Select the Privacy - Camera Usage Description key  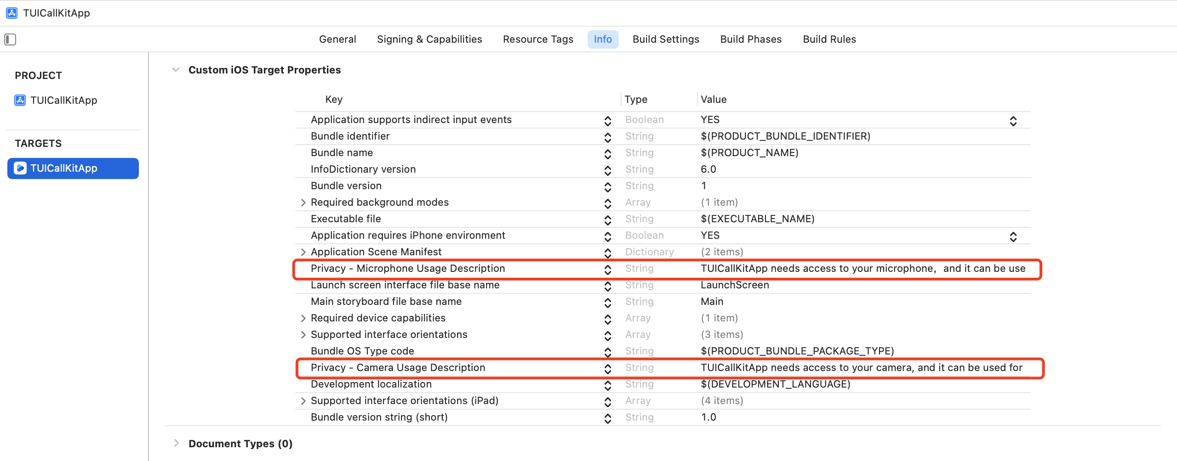tap(398, 368)
